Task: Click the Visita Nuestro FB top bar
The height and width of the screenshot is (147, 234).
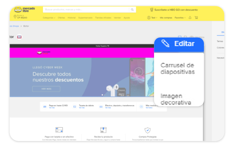Action: [82, 46]
